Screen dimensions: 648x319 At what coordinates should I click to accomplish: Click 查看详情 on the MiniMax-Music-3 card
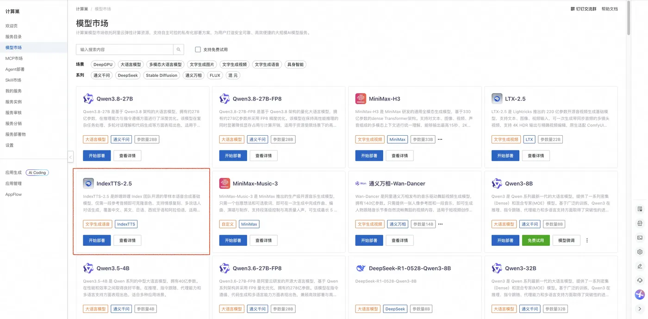point(263,240)
